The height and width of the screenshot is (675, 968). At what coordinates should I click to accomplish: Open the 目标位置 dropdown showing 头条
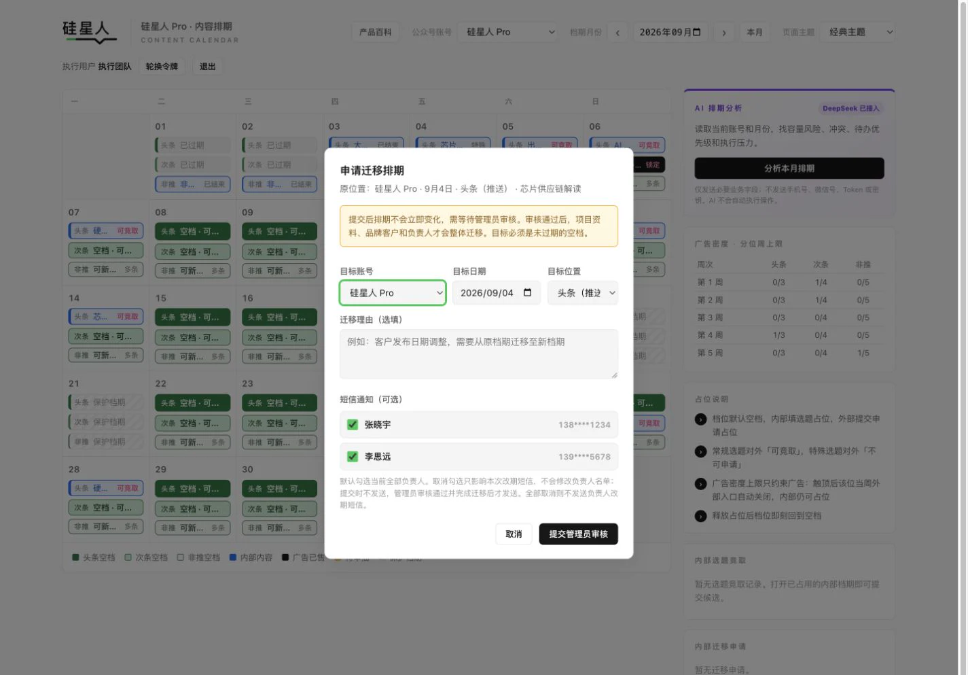(583, 293)
